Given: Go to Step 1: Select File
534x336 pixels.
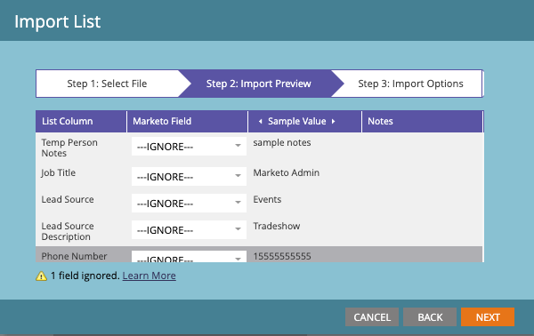Looking at the screenshot, I should [x=107, y=84].
